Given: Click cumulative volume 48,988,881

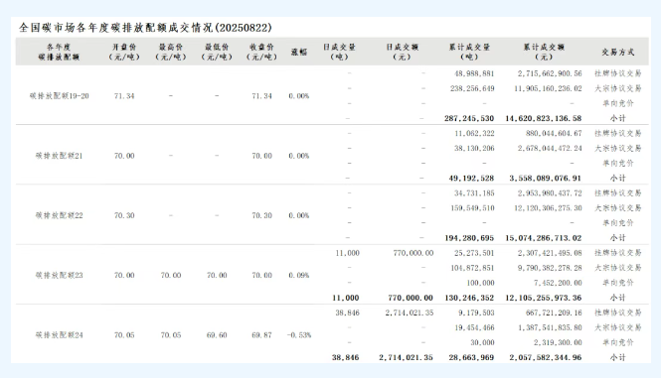Looking at the screenshot, I should pyautogui.click(x=474, y=73).
